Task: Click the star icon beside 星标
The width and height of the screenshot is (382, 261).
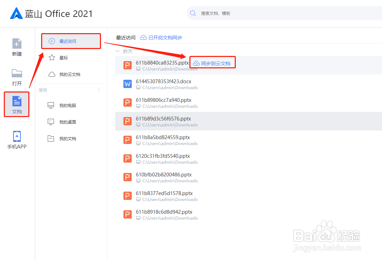Action: [52, 58]
